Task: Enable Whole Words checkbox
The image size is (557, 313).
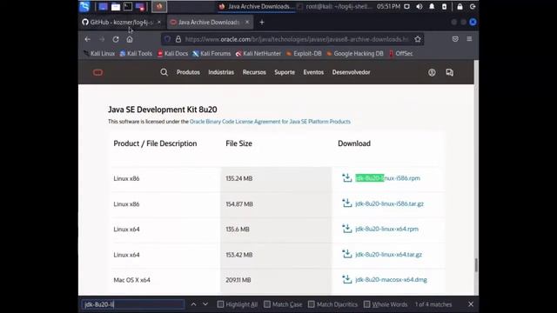Action: (x=367, y=304)
